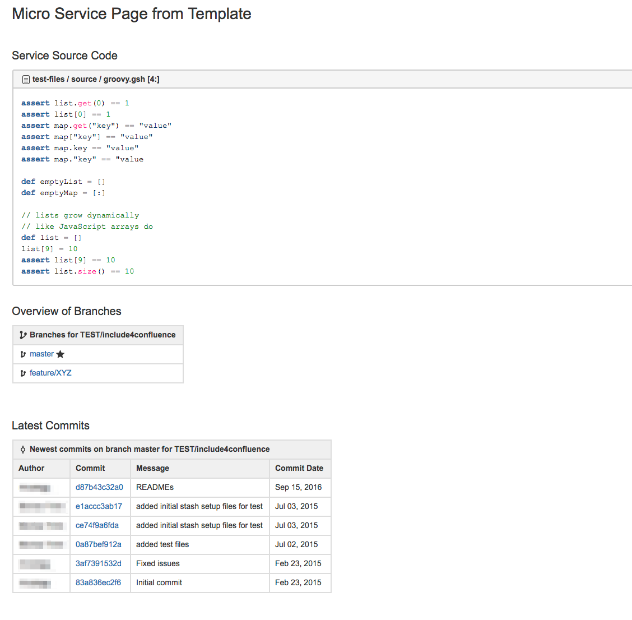The image size is (632, 620).
Task: Click the star icon marking the default branch
Action: [60, 354]
